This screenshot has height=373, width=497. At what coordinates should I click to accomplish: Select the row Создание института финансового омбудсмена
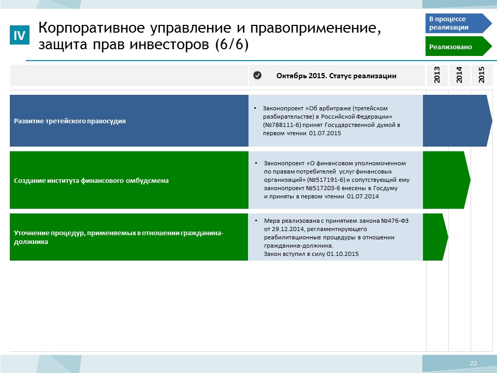129,180
